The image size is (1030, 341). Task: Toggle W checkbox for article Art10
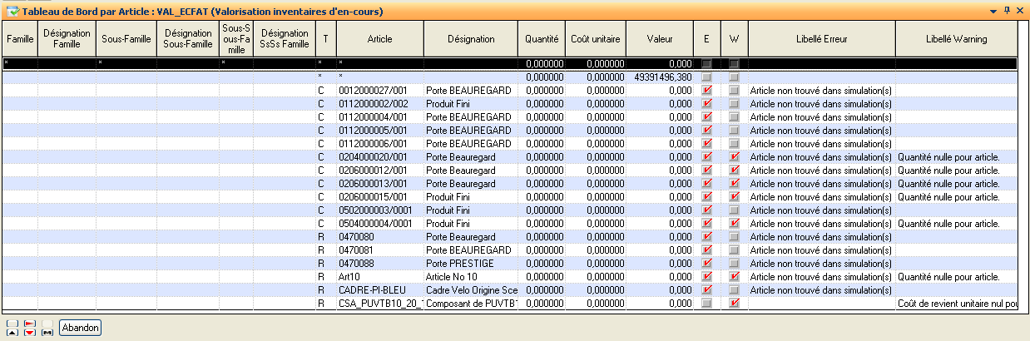click(734, 277)
